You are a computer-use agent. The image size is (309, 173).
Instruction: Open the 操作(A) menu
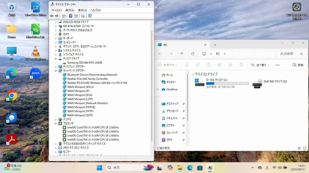point(70,10)
